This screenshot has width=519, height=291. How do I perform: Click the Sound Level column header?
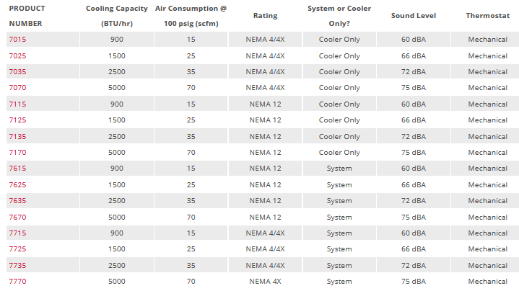[413, 15]
